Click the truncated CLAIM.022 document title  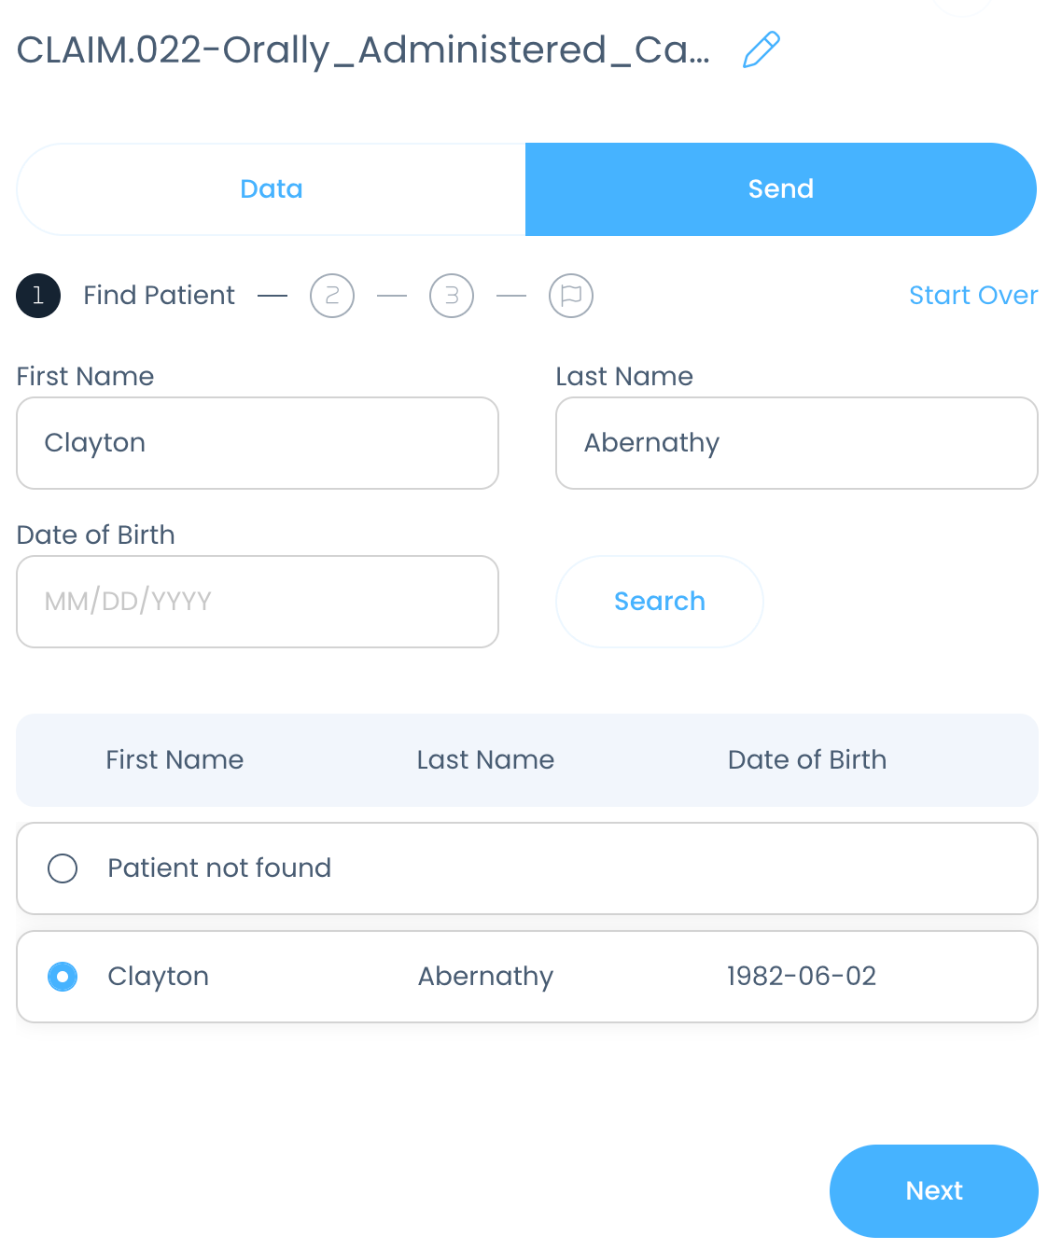point(363,50)
